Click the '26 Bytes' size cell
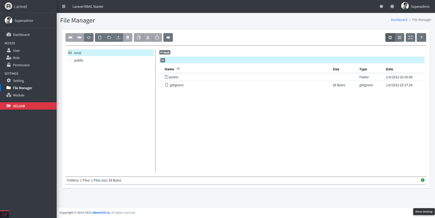Screen dimensions: 435x218 tap(339, 85)
